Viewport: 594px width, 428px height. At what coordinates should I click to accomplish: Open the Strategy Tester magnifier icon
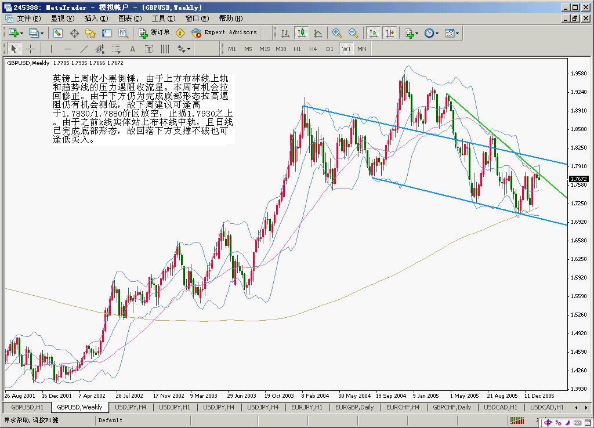[x=123, y=33]
